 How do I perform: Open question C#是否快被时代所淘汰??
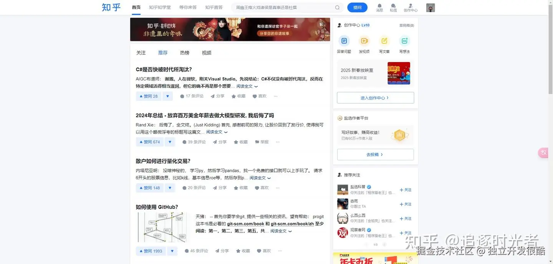click(164, 69)
